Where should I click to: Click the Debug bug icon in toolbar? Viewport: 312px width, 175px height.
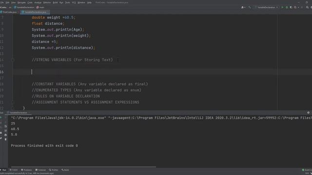(x=287, y=7)
